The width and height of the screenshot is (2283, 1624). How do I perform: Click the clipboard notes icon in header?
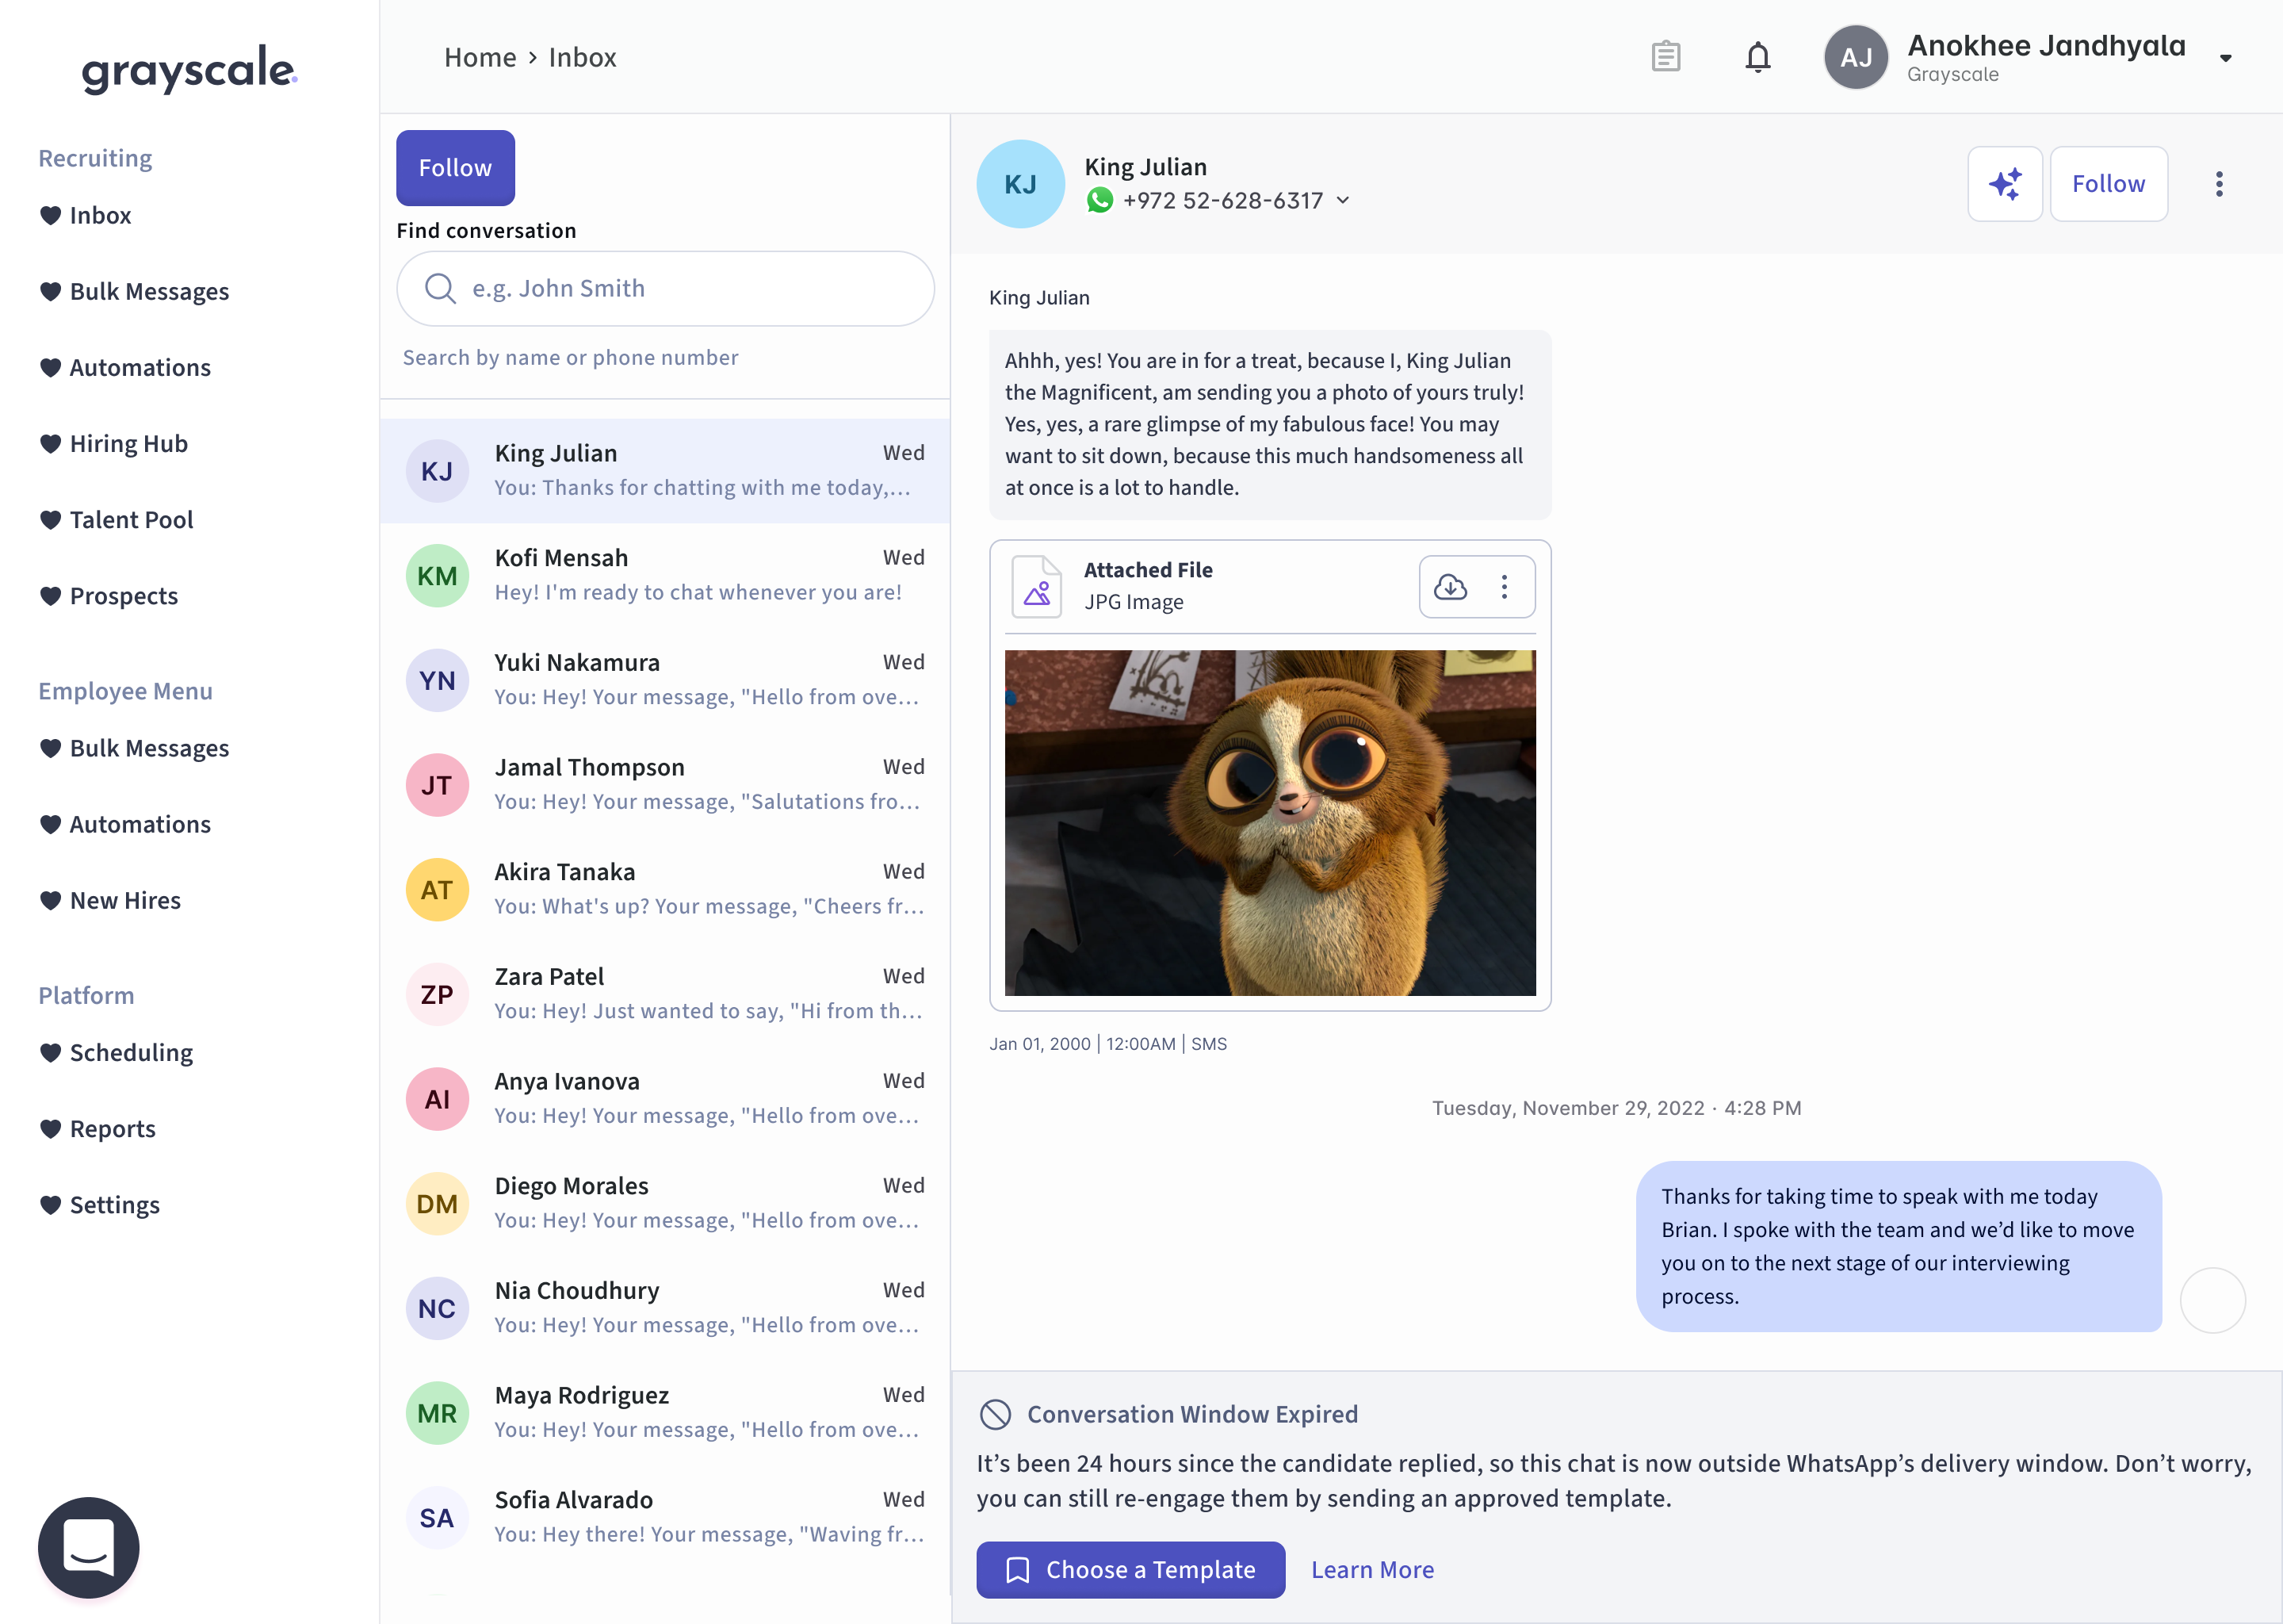1665,57
